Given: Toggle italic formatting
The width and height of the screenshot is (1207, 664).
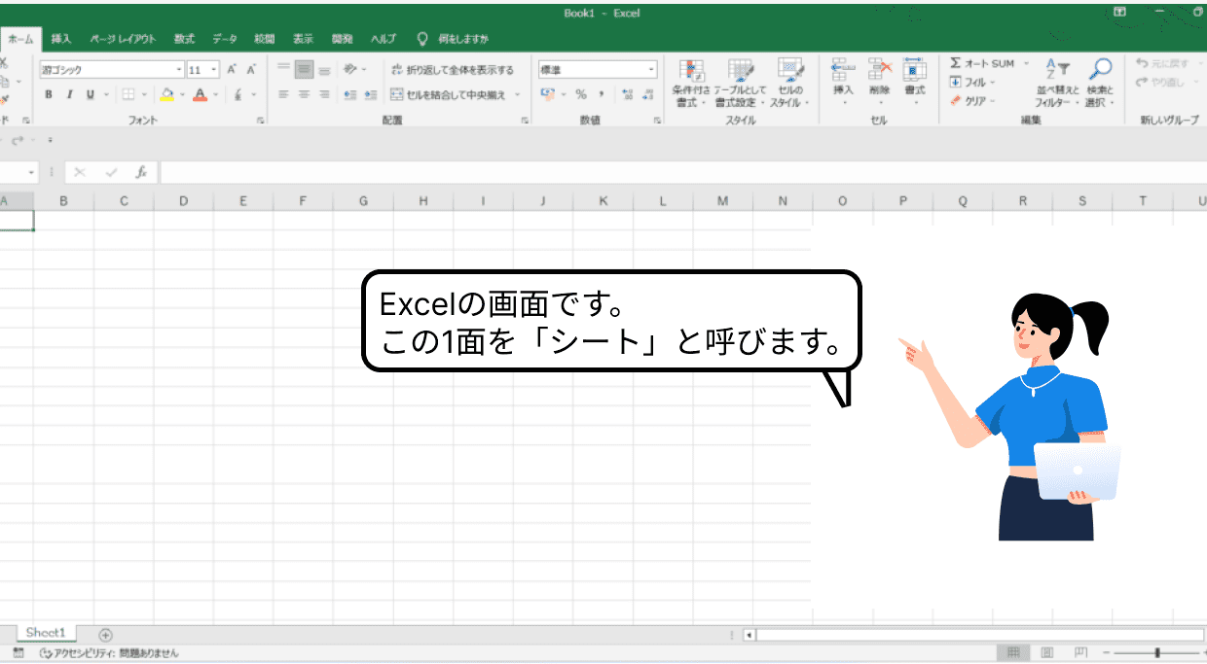Looking at the screenshot, I should point(69,94).
